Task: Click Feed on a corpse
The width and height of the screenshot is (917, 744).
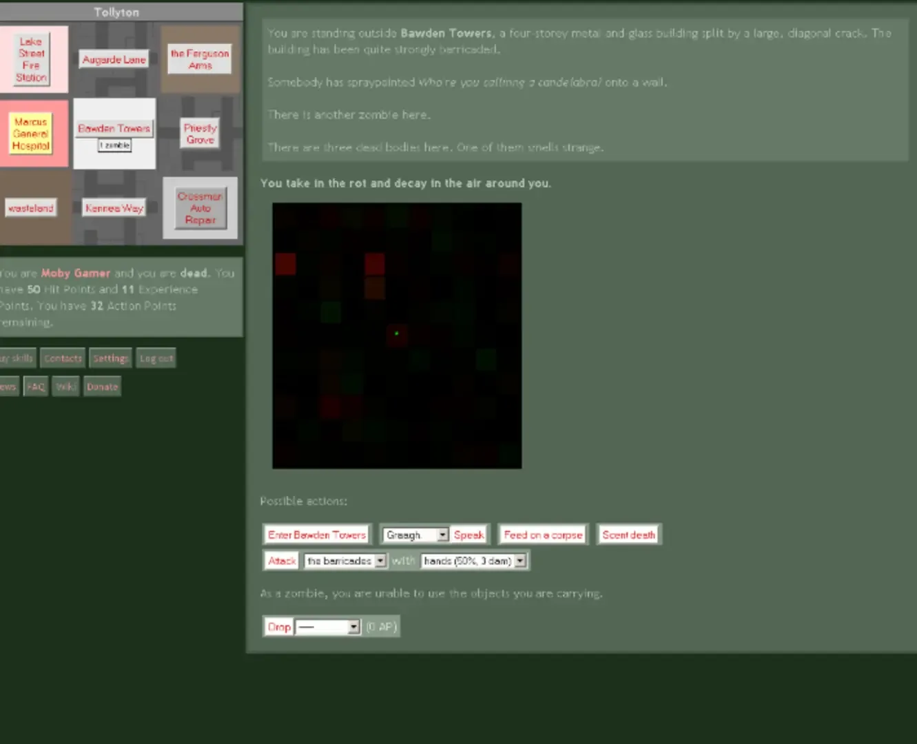Action: pyautogui.click(x=542, y=534)
